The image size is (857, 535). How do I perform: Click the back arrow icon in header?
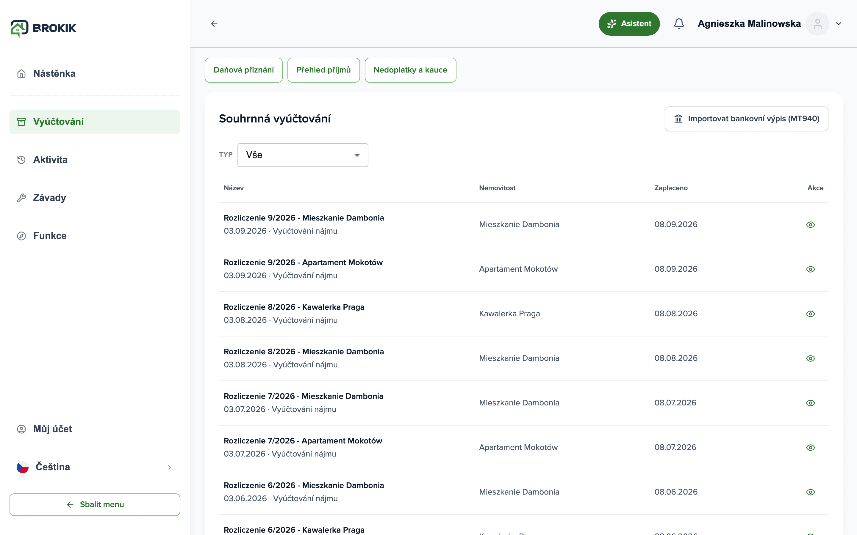click(x=214, y=24)
